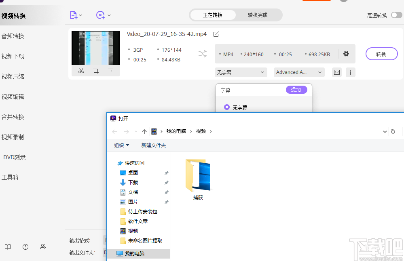Image resolution: width=404 pixels, height=261 pixels.
Task: Click 新建文件夹 in the open dialog
Action: (153, 145)
